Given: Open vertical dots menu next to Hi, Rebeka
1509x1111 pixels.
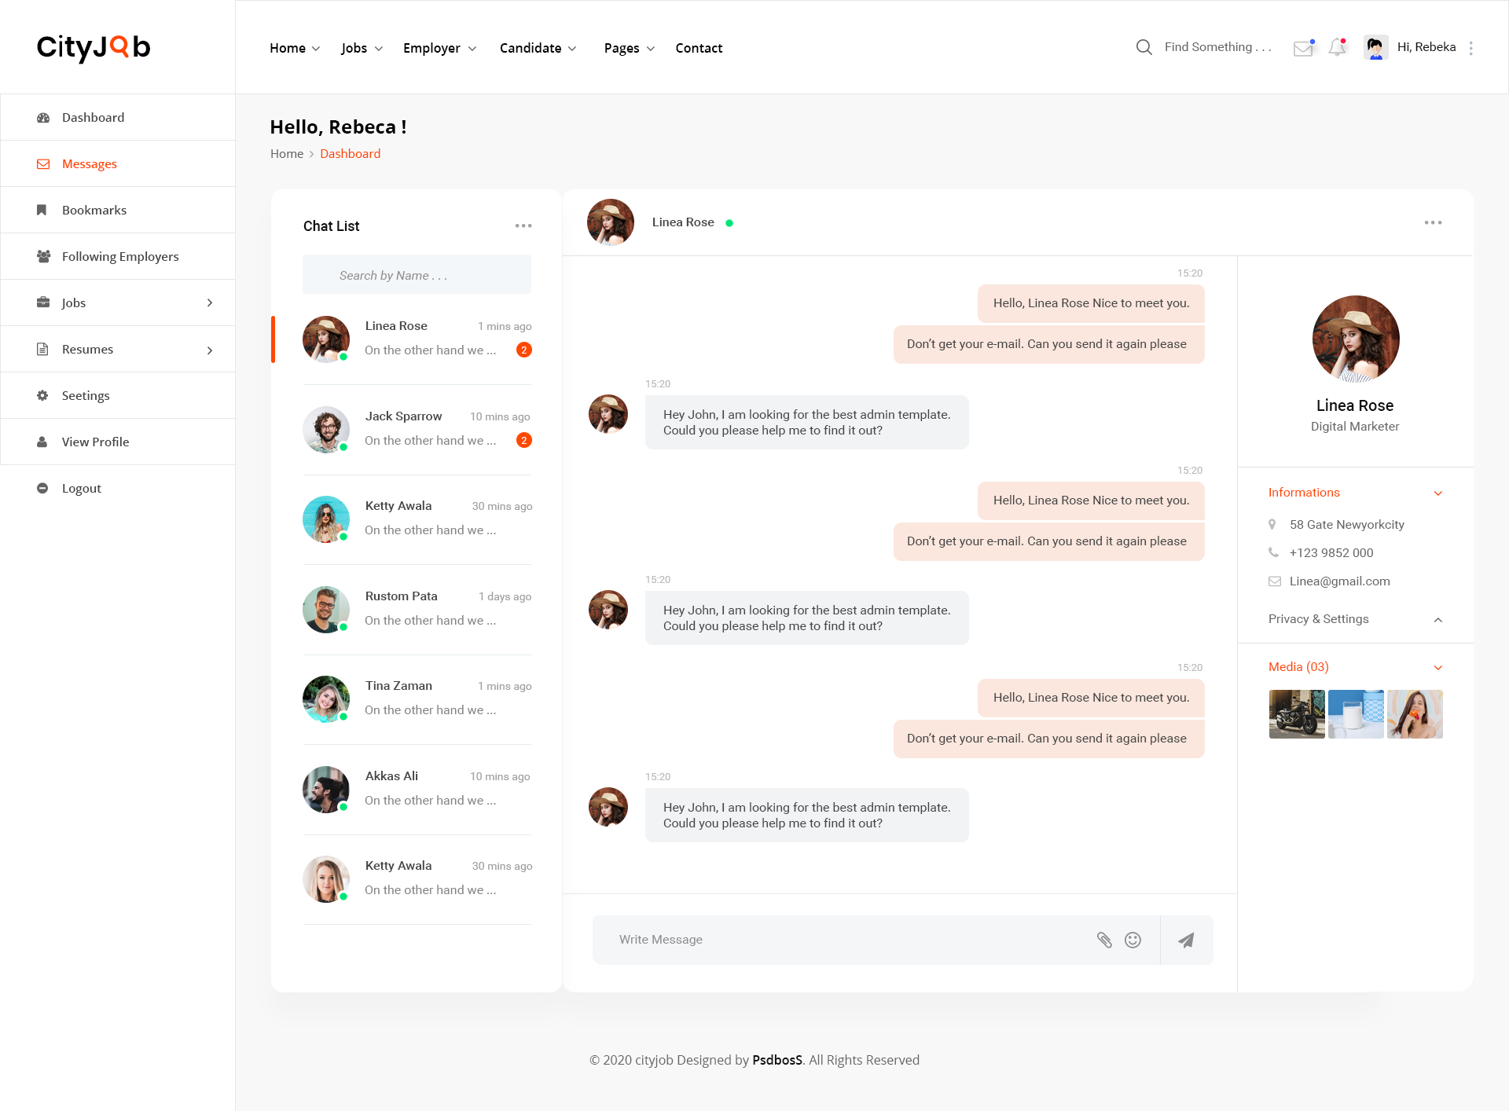Looking at the screenshot, I should (x=1470, y=48).
